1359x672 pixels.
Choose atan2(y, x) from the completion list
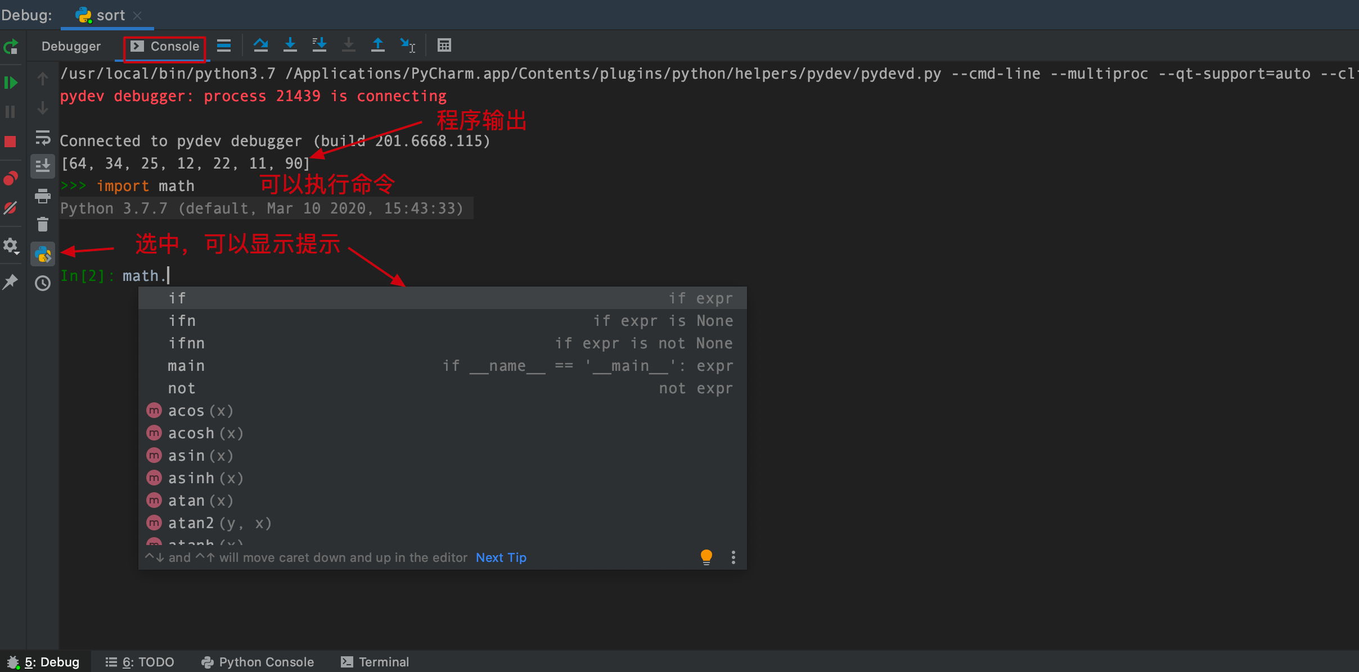[442, 523]
